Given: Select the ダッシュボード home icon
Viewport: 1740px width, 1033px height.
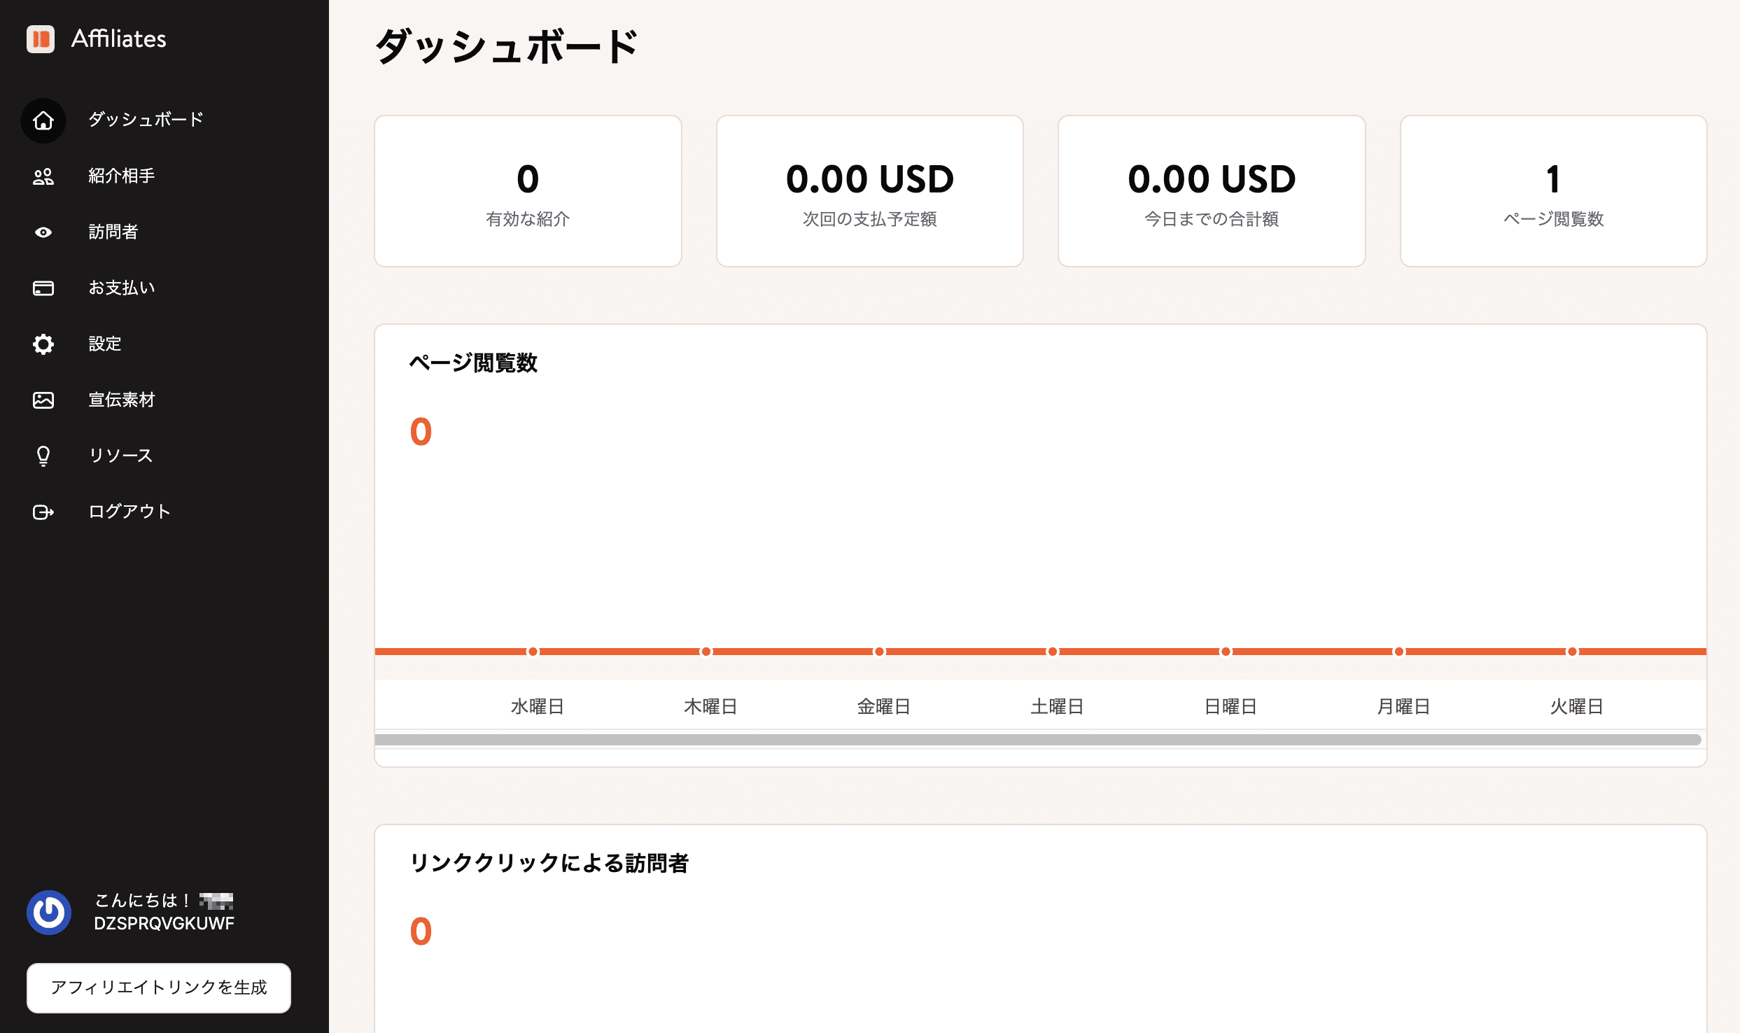Looking at the screenshot, I should point(43,120).
